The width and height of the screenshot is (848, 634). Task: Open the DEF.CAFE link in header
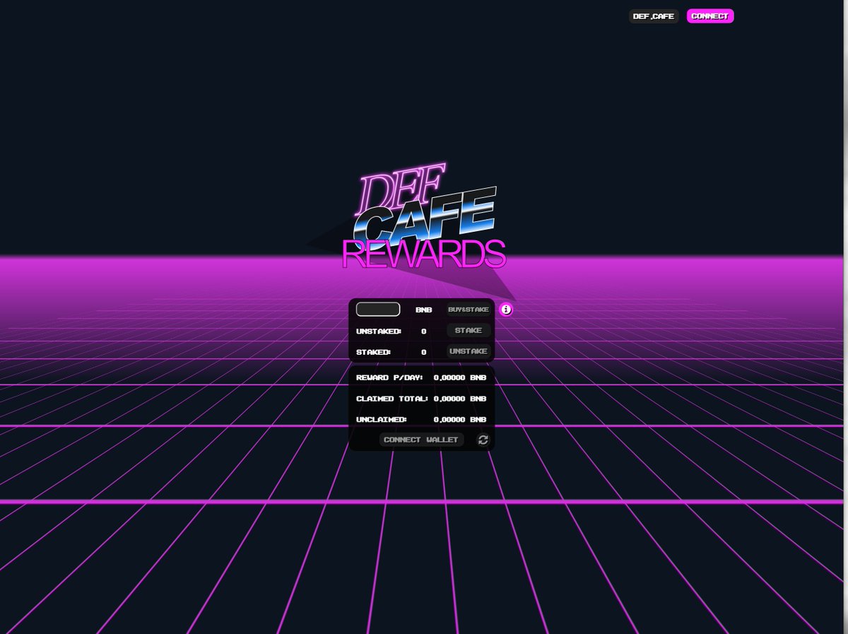pos(653,16)
